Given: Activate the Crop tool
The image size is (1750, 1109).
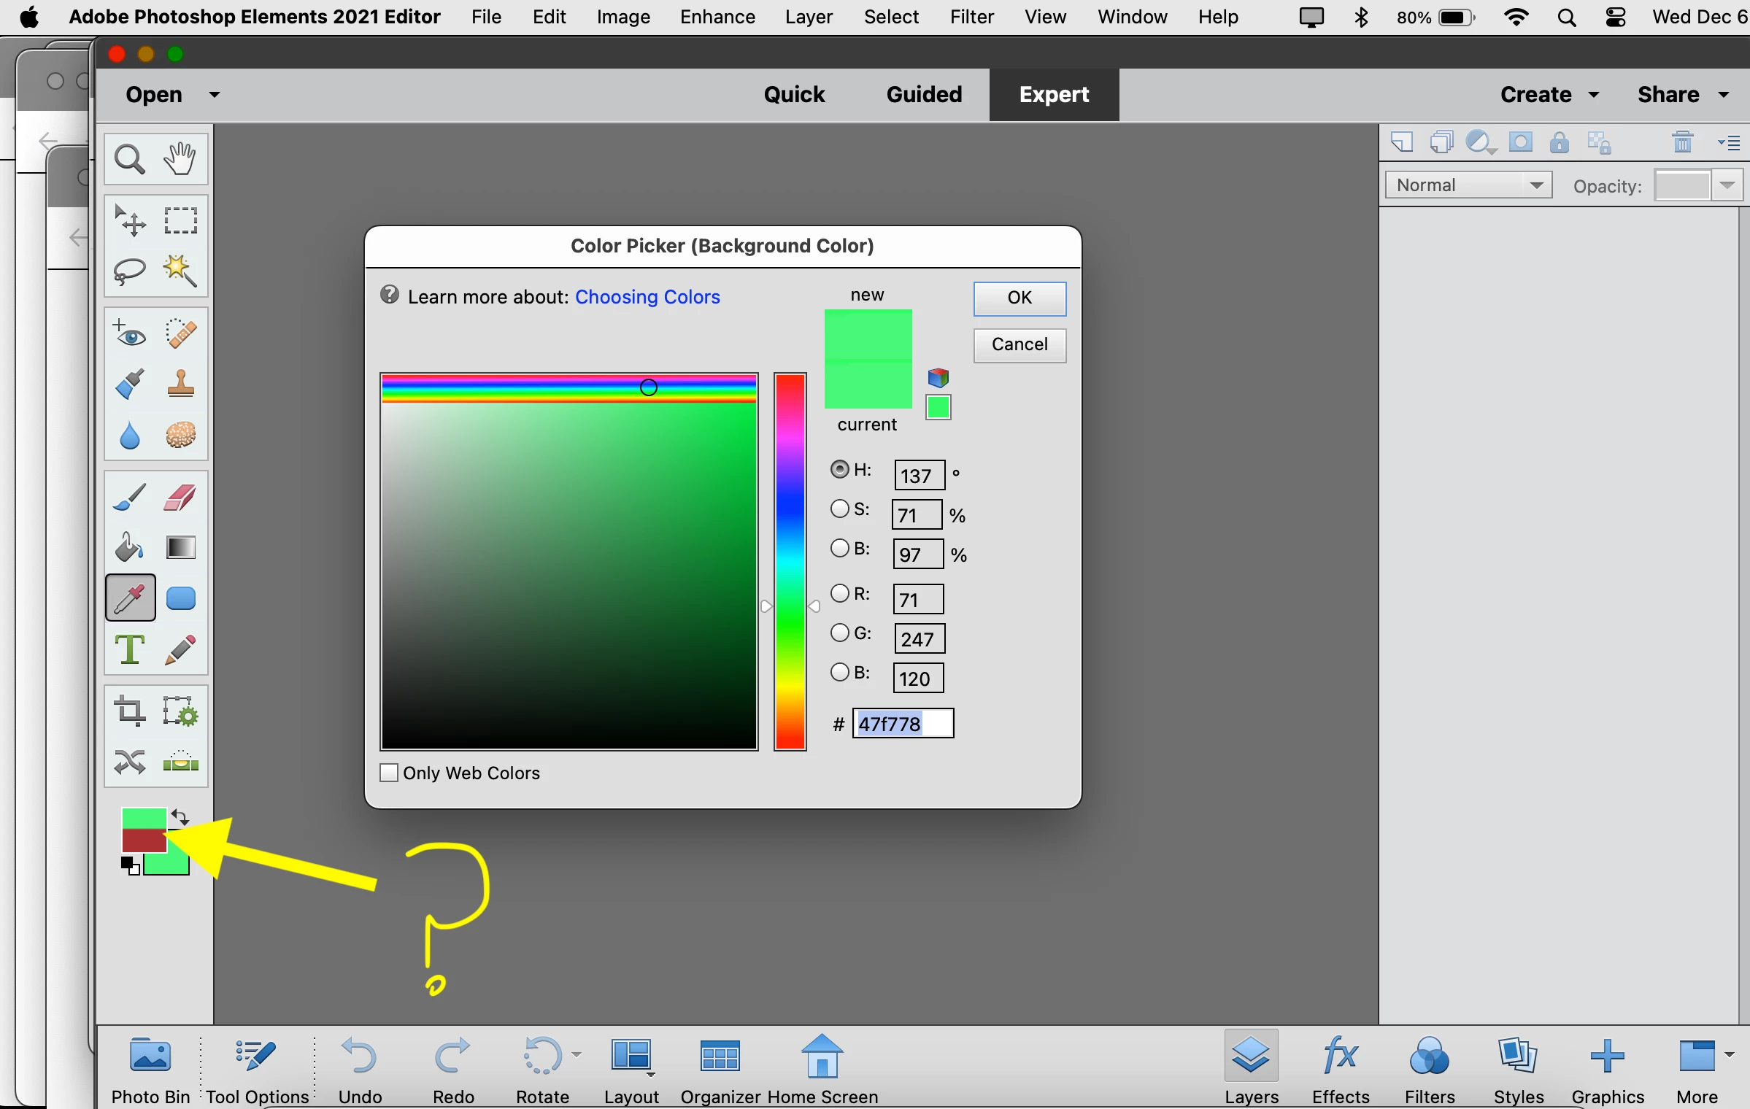Looking at the screenshot, I should [x=130, y=711].
